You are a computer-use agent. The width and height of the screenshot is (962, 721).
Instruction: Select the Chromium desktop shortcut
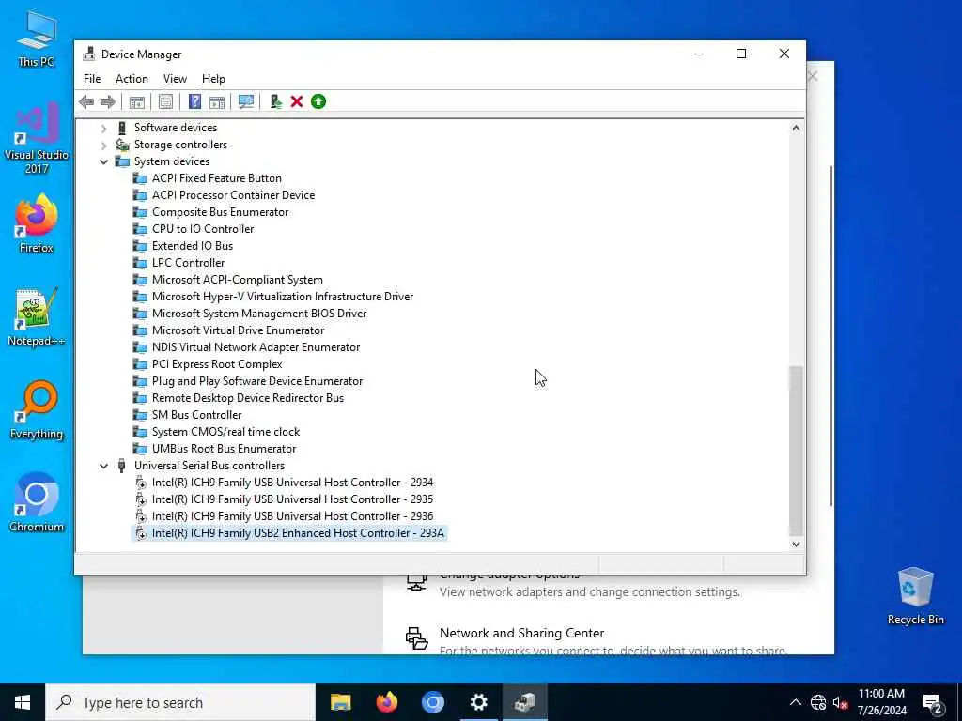37,503
